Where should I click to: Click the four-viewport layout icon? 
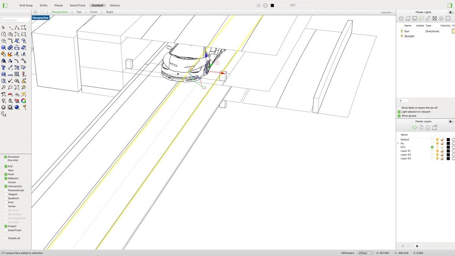pos(35,12)
